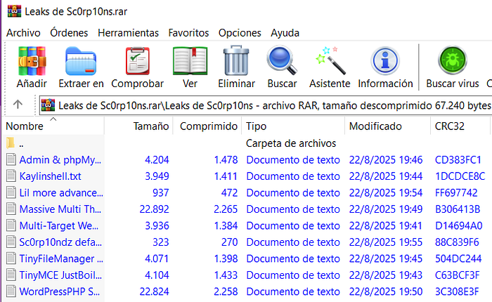Click the Extraer en folder icon
Viewport: 492px width, 302px height.
(x=81, y=61)
